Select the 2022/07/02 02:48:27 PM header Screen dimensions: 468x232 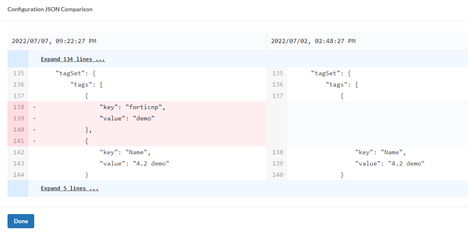tap(313, 41)
